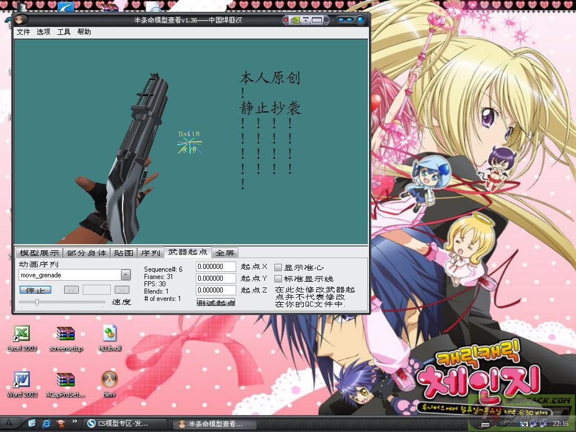
Task: Click the NVIDIA icon in title bar
Action: tap(294, 20)
